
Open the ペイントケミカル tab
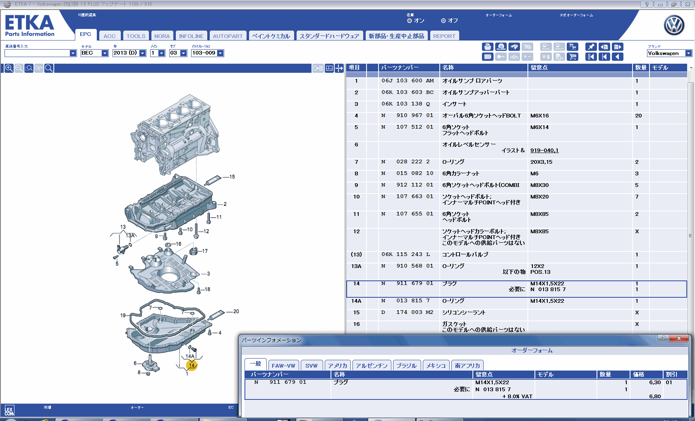pyautogui.click(x=271, y=36)
